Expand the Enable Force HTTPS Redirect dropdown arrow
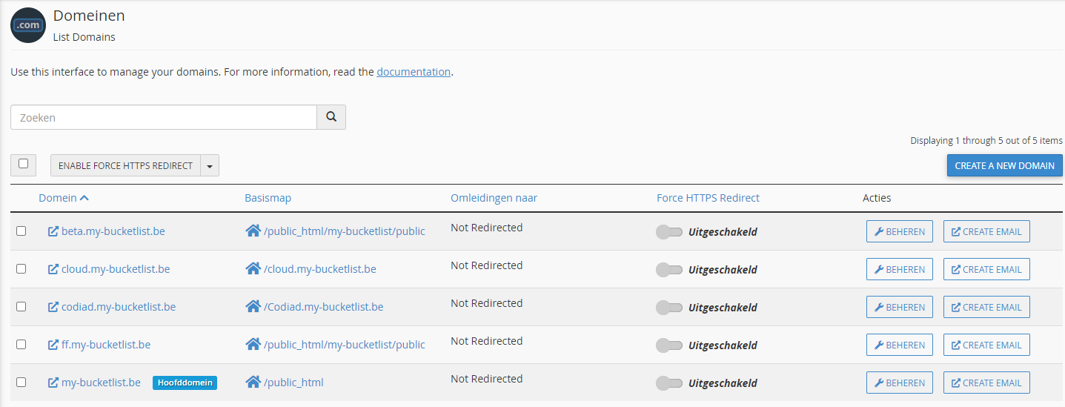The height and width of the screenshot is (407, 1065). [209, 166]
